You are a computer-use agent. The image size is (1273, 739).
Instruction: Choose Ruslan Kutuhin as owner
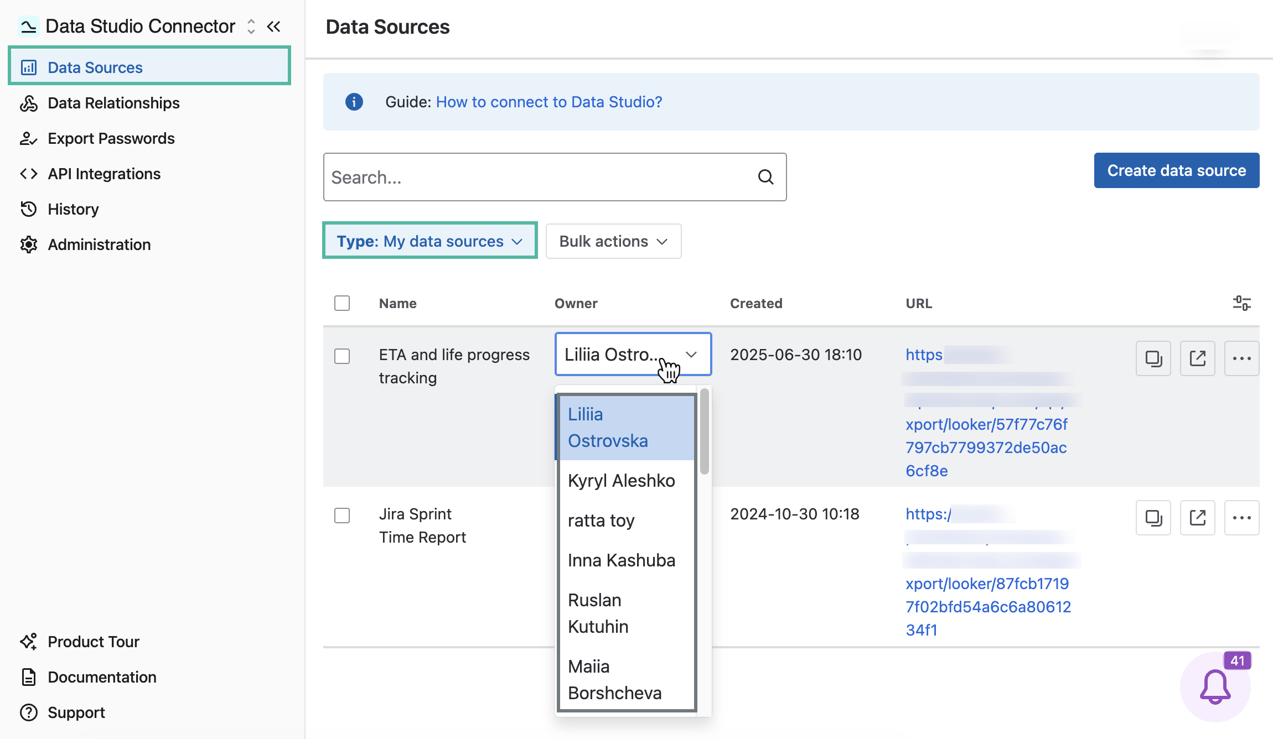tap(627, 613)
